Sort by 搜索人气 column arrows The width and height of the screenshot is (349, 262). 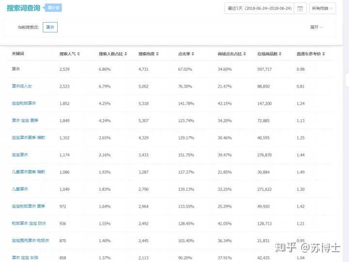(x=79, y=54)
